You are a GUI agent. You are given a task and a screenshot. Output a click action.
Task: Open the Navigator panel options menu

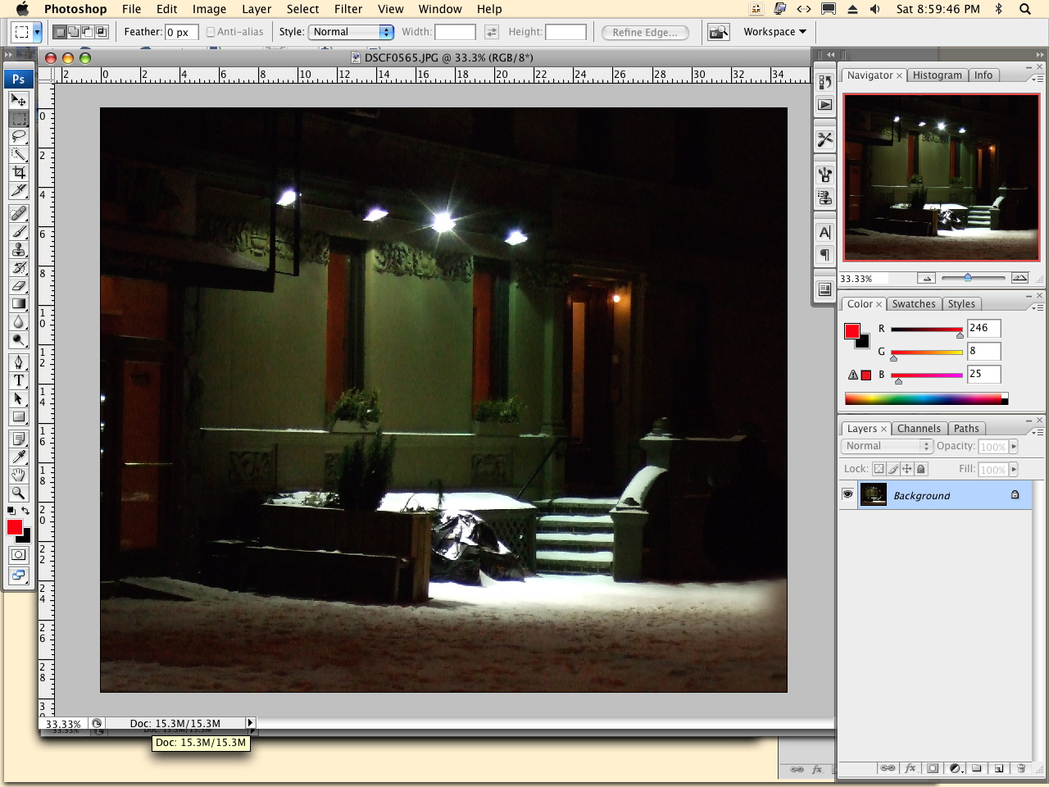pos(1038,79)
